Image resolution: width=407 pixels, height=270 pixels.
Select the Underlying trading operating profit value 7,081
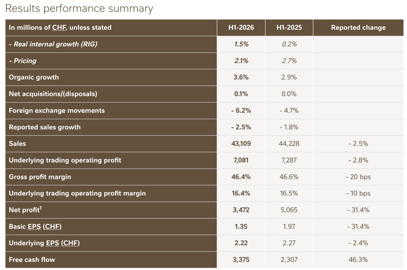tap(241, 160)
